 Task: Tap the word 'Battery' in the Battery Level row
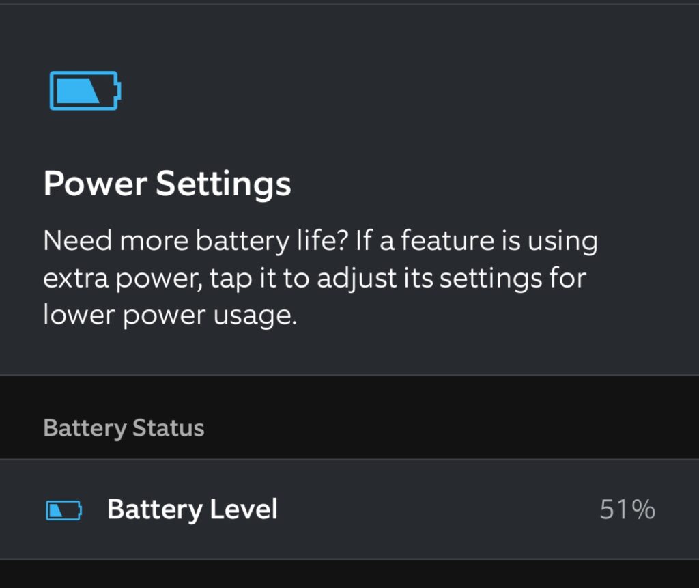(154, 509)
